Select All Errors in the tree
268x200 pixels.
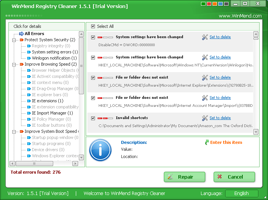pyautogui.click(x=34, y=34)
